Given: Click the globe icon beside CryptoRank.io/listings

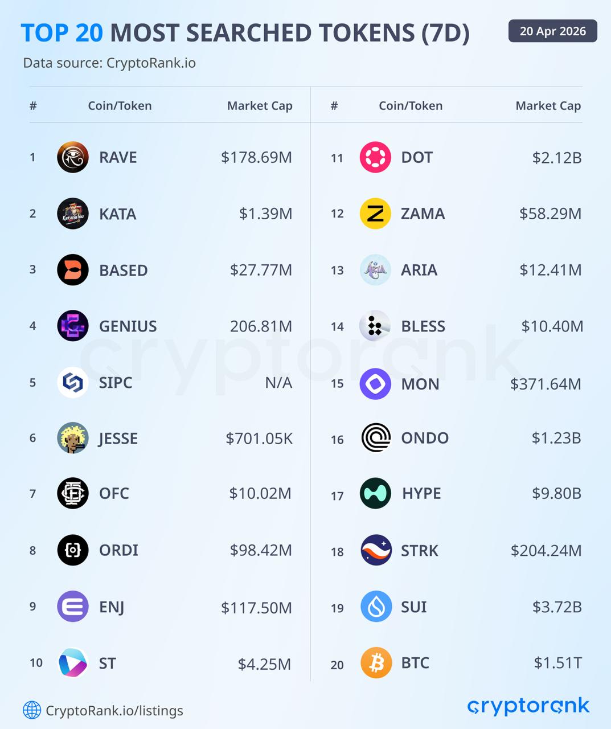Looking at the screenshot, I should tap(32, 710).
